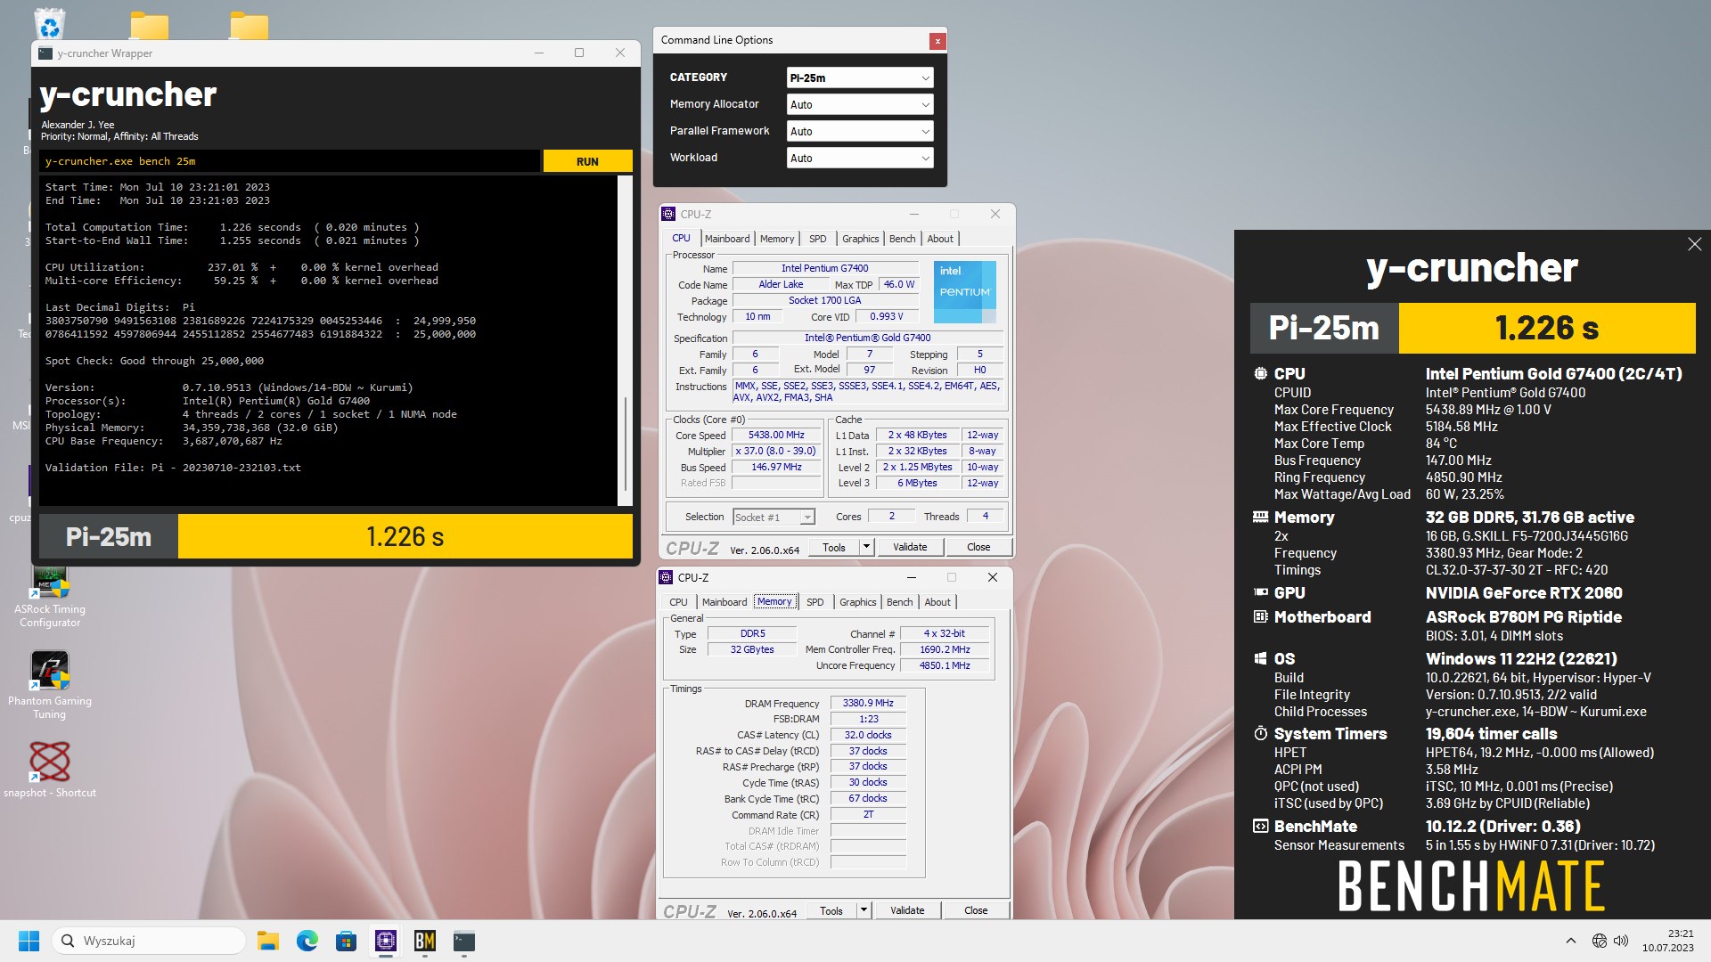The height and width of the screenshot is (962, 1711).
Task: Click Tools button in upper CPU-Z window
Action: (x=834, y=547)
